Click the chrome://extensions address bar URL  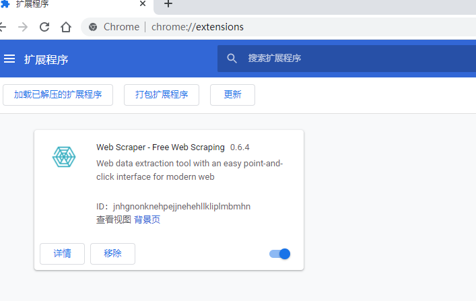pyautogui.click(x=197, y=27)
